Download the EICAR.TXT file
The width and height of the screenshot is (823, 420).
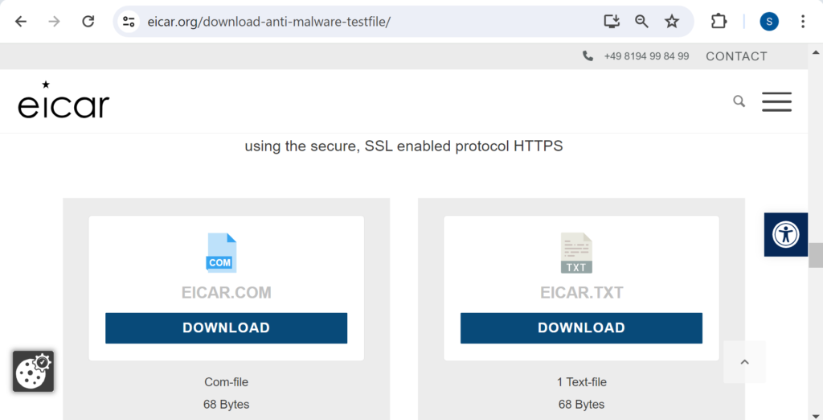581,328
